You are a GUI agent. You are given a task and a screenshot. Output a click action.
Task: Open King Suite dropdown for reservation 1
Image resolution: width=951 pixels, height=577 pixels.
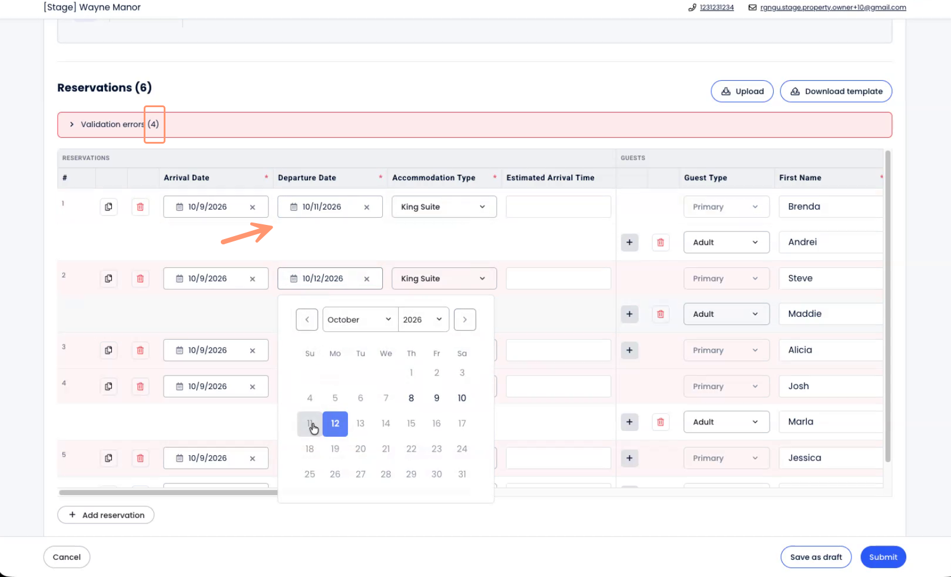coord(444,207)
